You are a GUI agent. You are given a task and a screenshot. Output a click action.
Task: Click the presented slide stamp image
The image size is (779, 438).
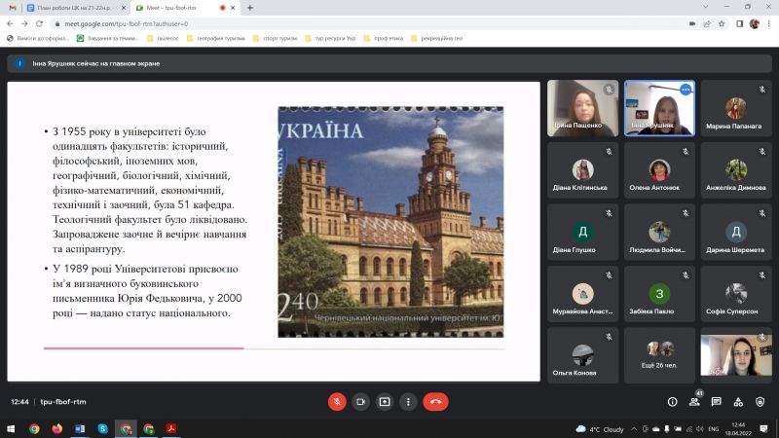click(x=390, y=222)
